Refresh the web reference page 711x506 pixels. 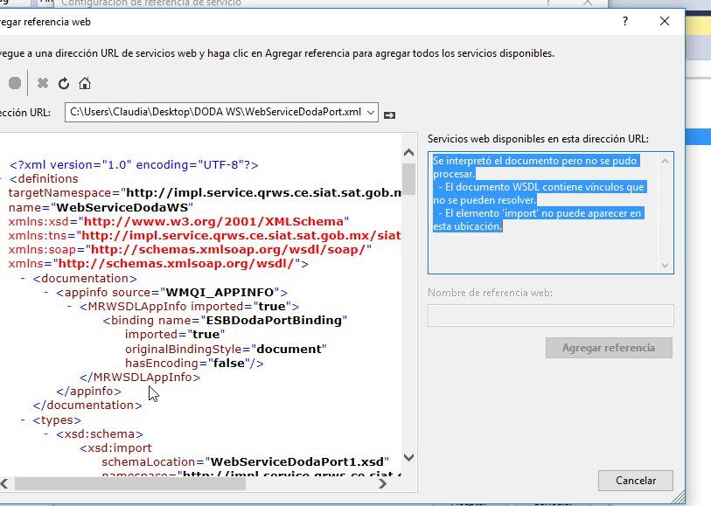tap(64, 83)
